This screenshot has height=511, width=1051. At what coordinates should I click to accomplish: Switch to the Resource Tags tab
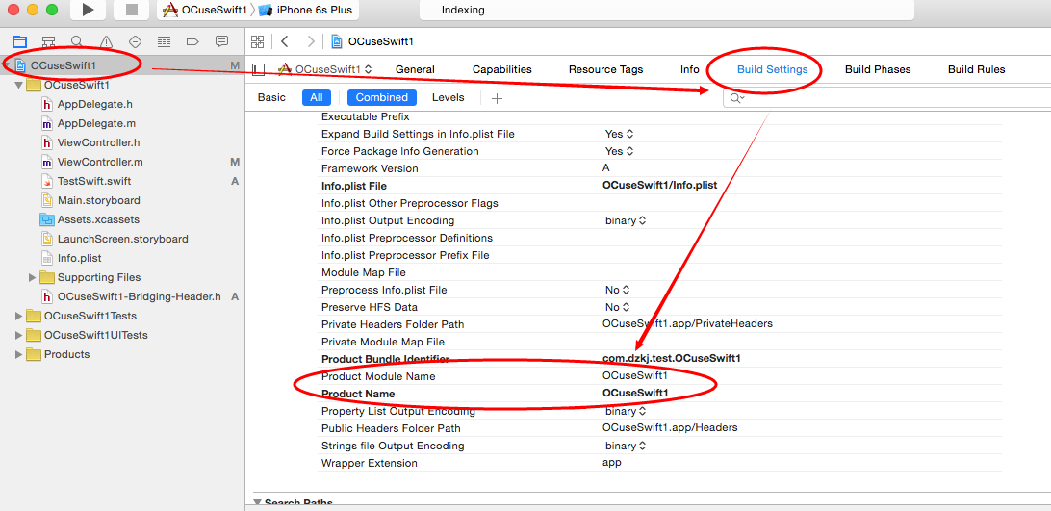click(x=606, y=69)
